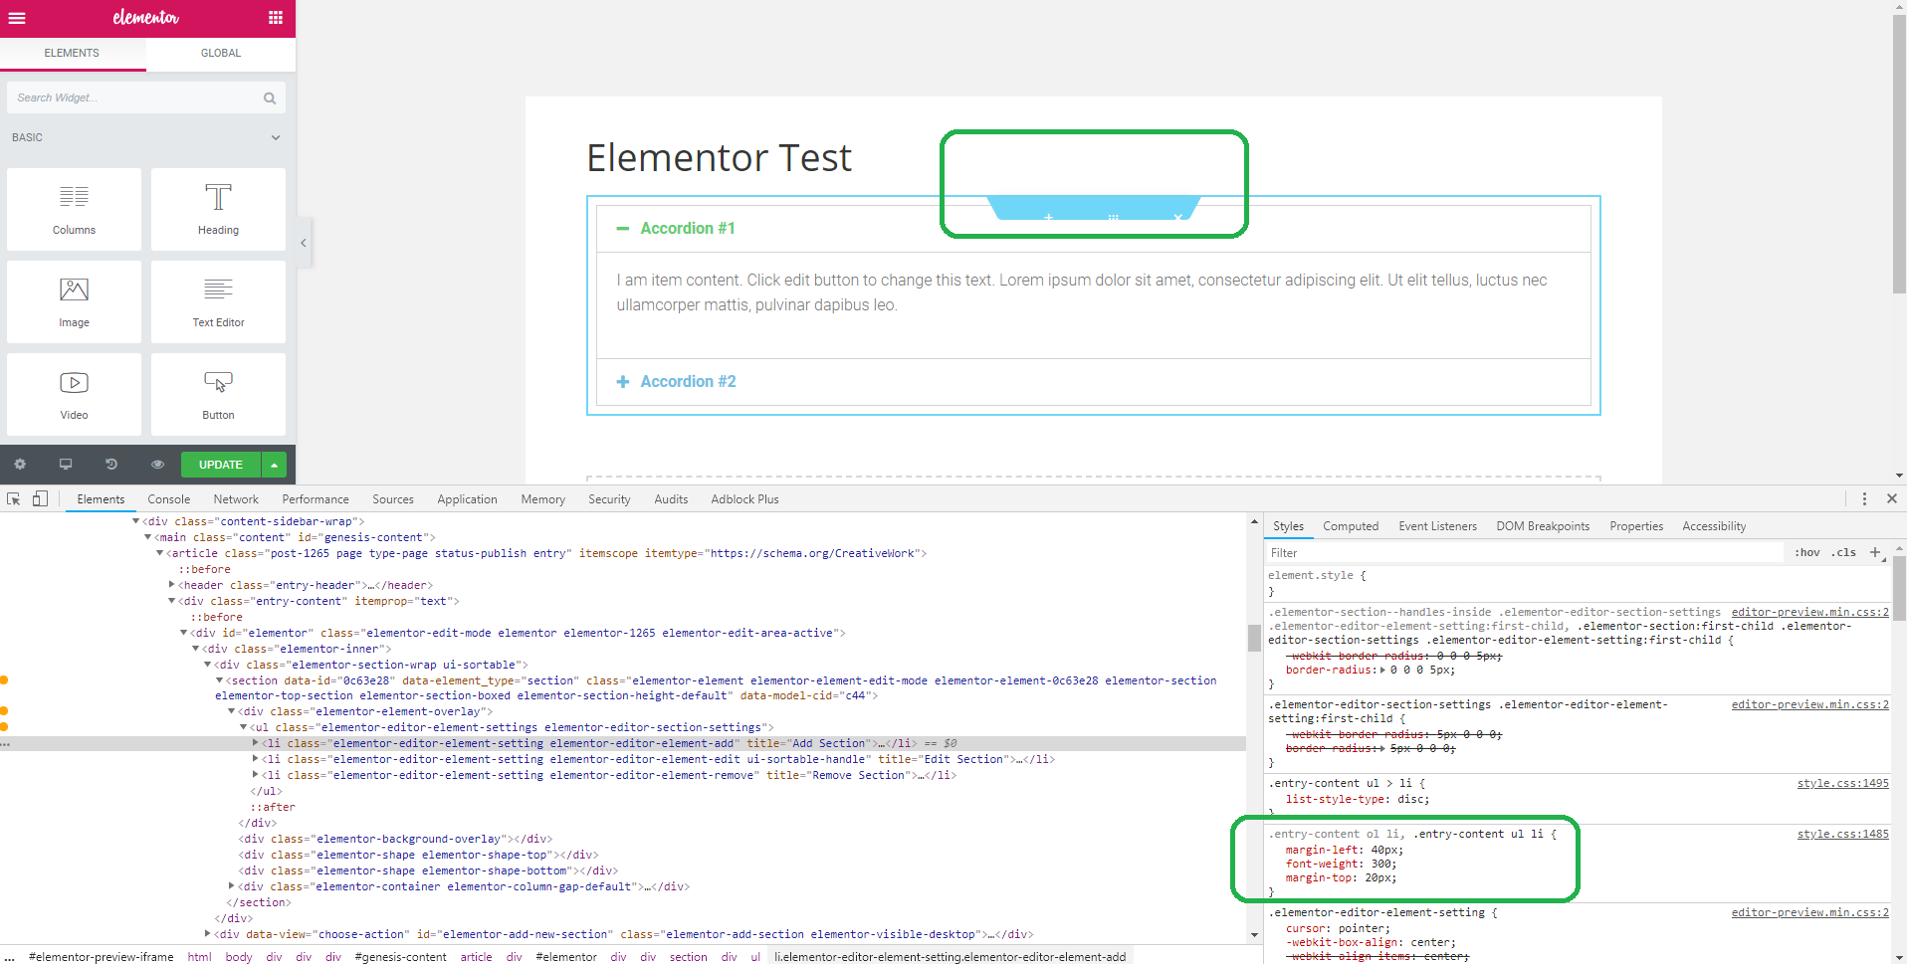The image size is (1907, 964).
Task: Click the list-style-type disc value
Action: tap(1409, 800)
